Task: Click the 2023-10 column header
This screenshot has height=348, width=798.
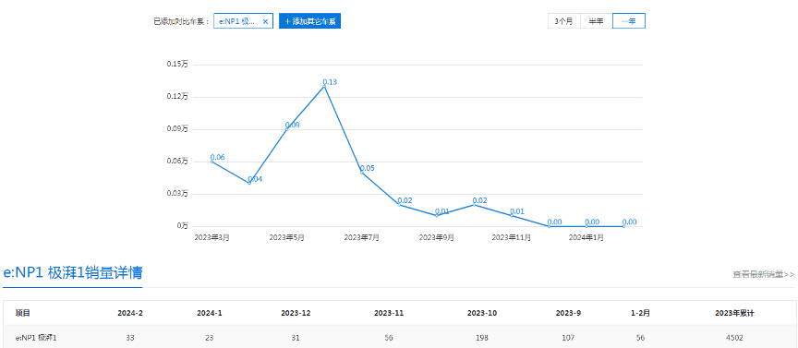Action: (x=482, y=314)
